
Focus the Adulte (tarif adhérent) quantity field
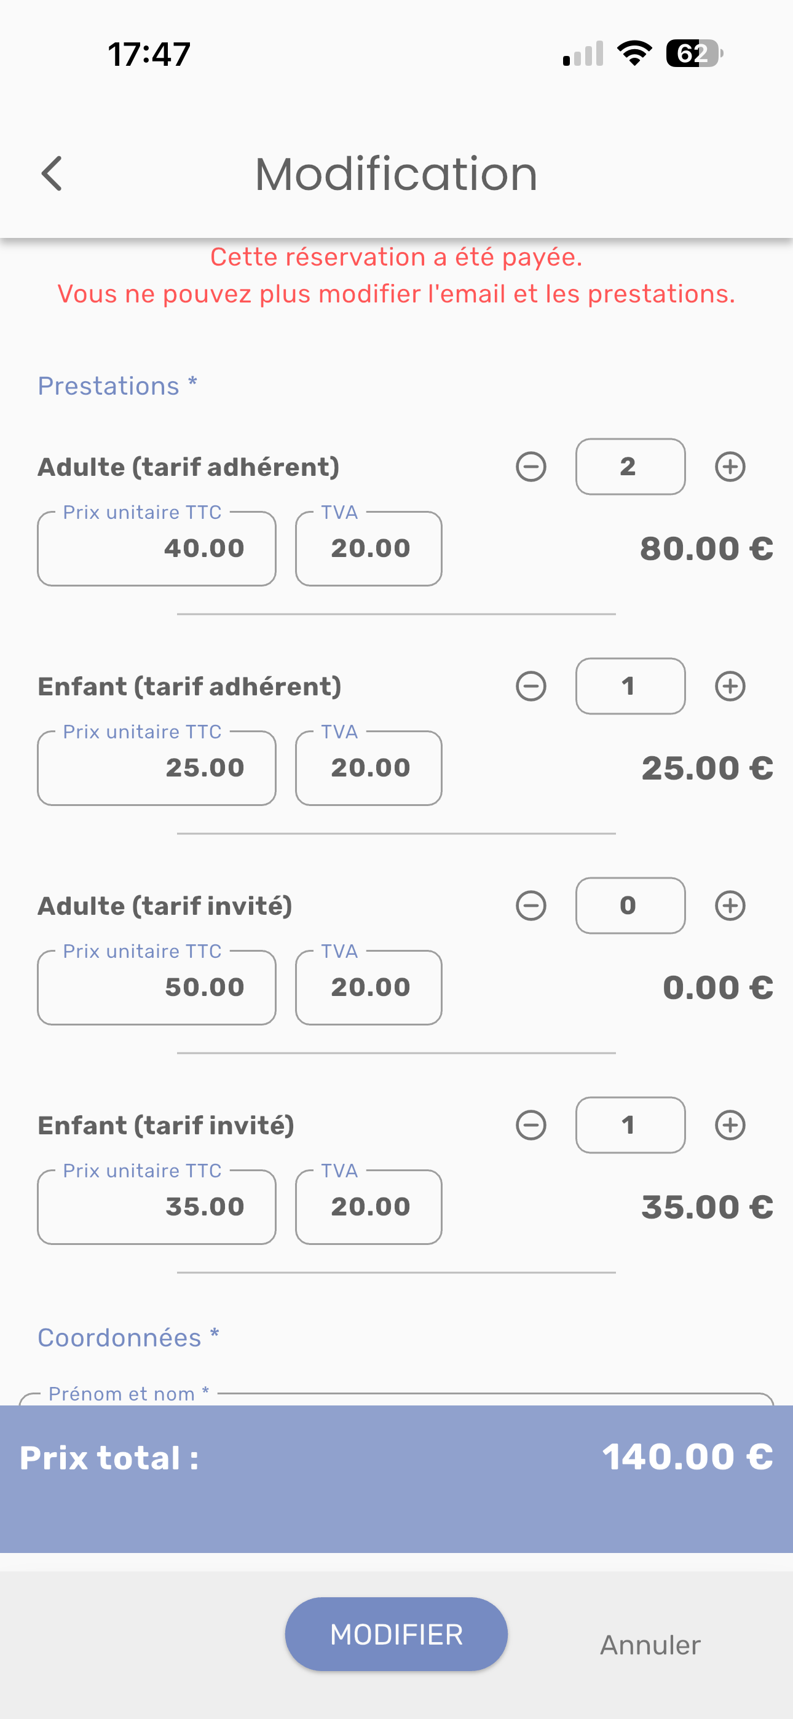point(629,467)
